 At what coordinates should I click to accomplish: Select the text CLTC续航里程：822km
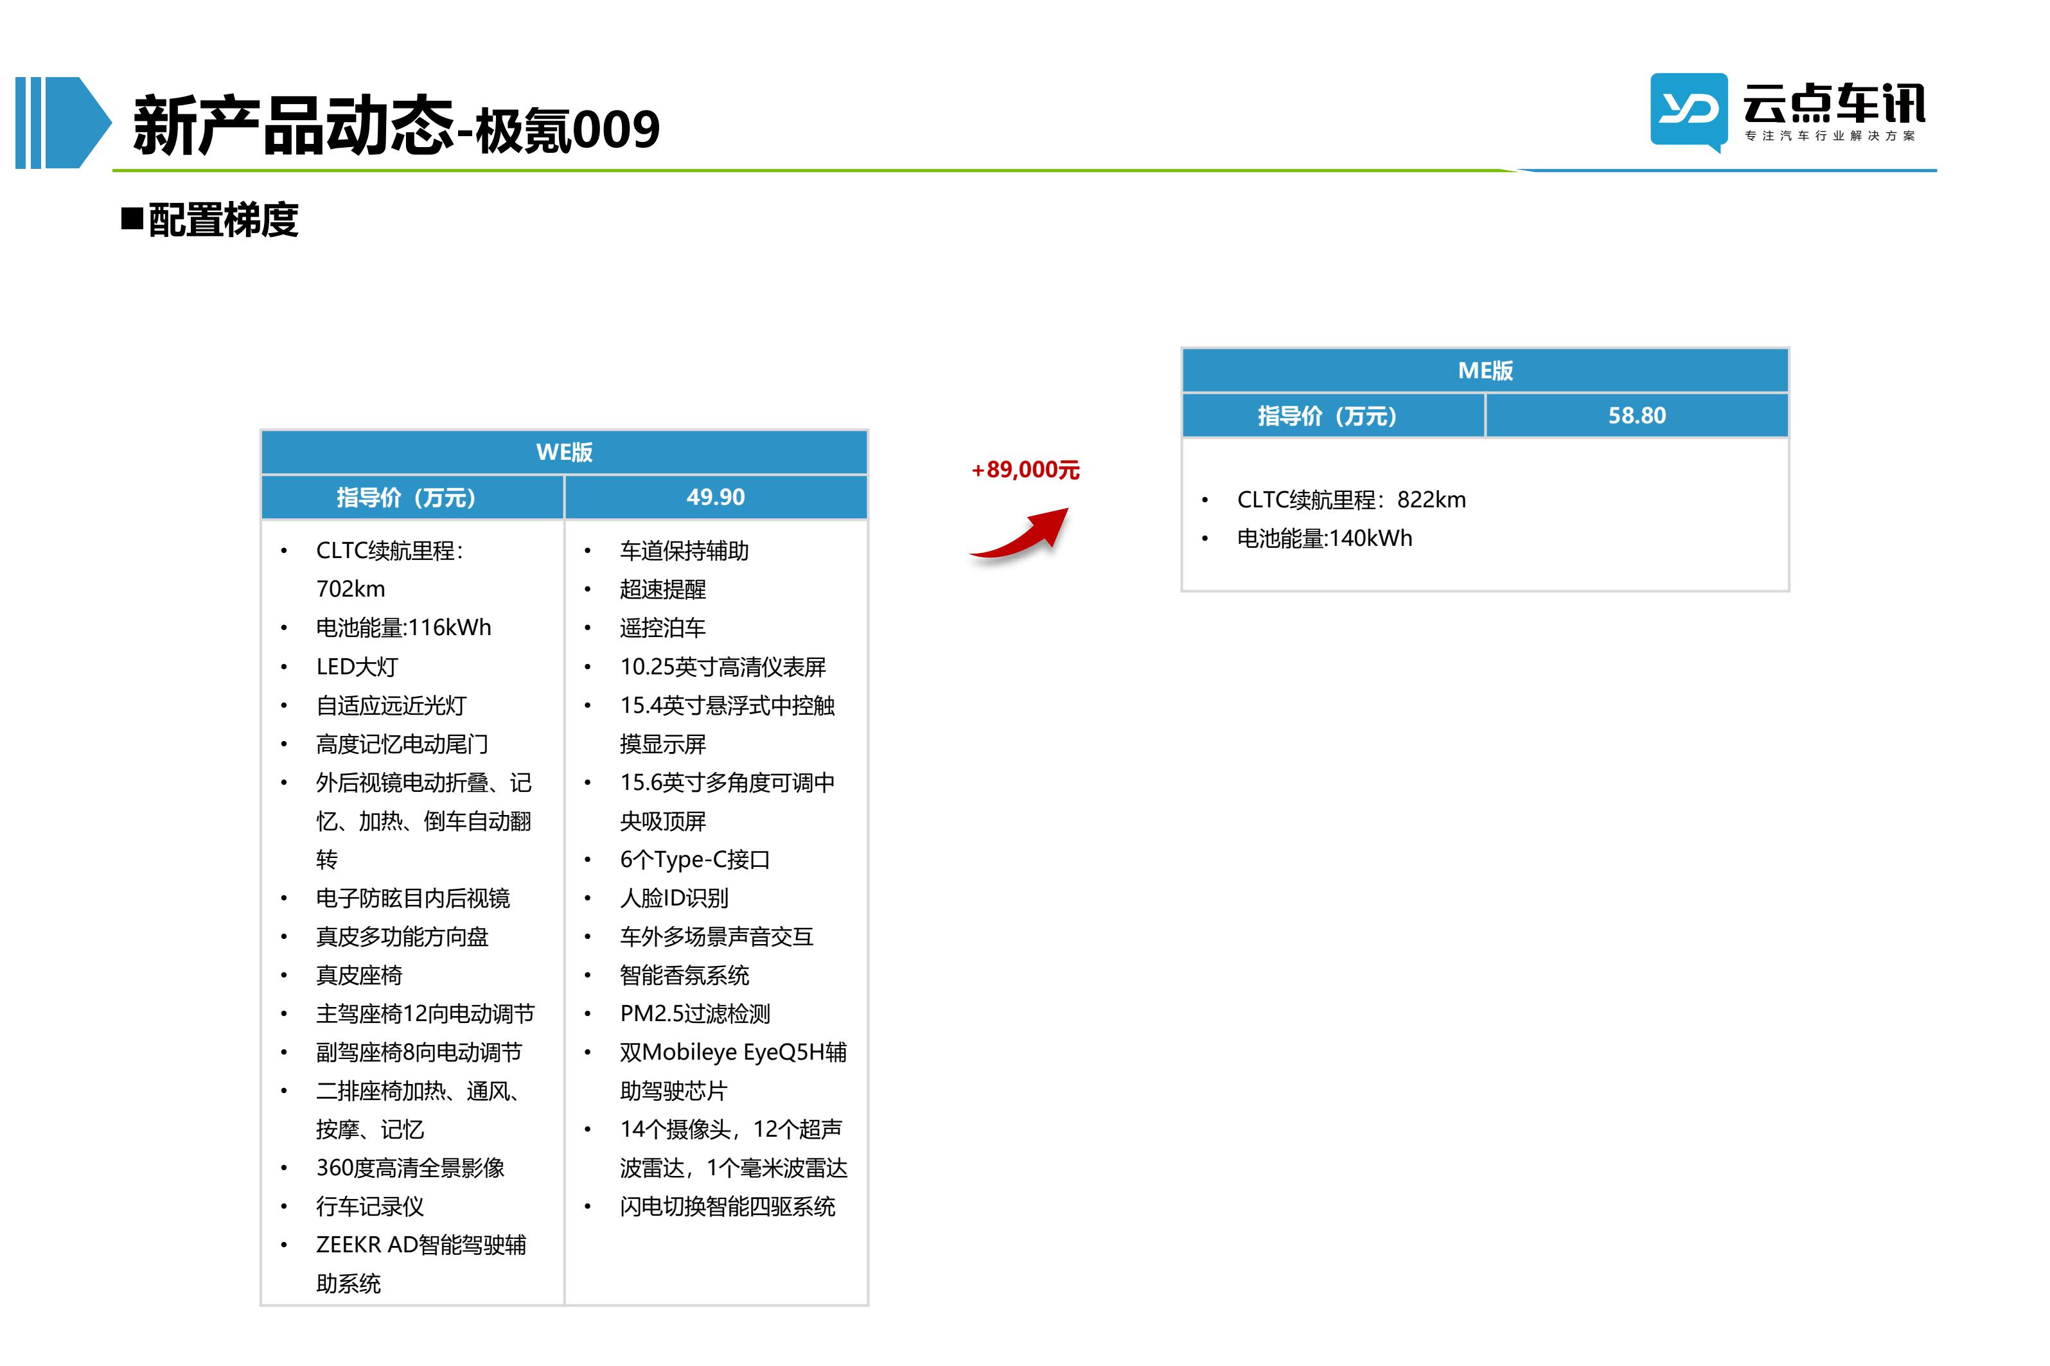point(1351,499)
